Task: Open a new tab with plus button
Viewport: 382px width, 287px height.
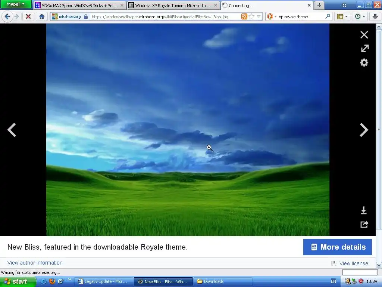Action: pyautogui.click(x=319, y=5)
